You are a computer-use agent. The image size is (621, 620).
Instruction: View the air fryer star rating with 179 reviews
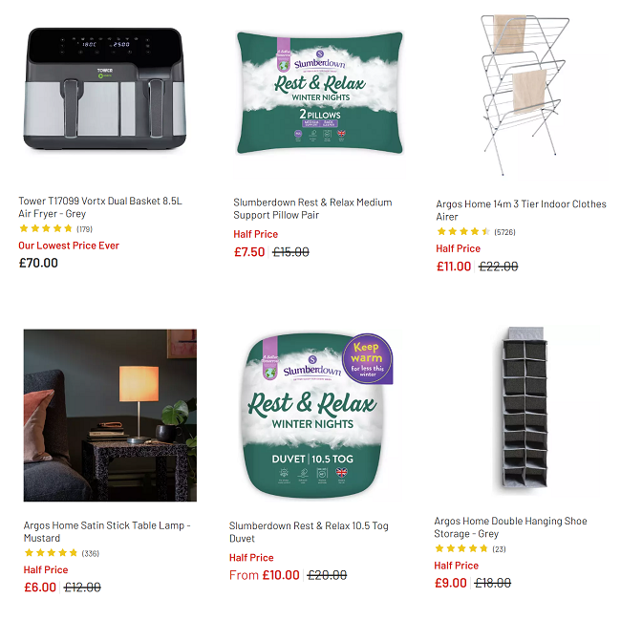[x=55, y=229]
